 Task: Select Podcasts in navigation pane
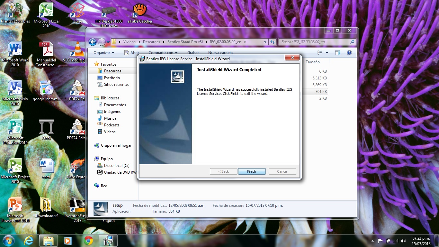[x=112, y=125]
